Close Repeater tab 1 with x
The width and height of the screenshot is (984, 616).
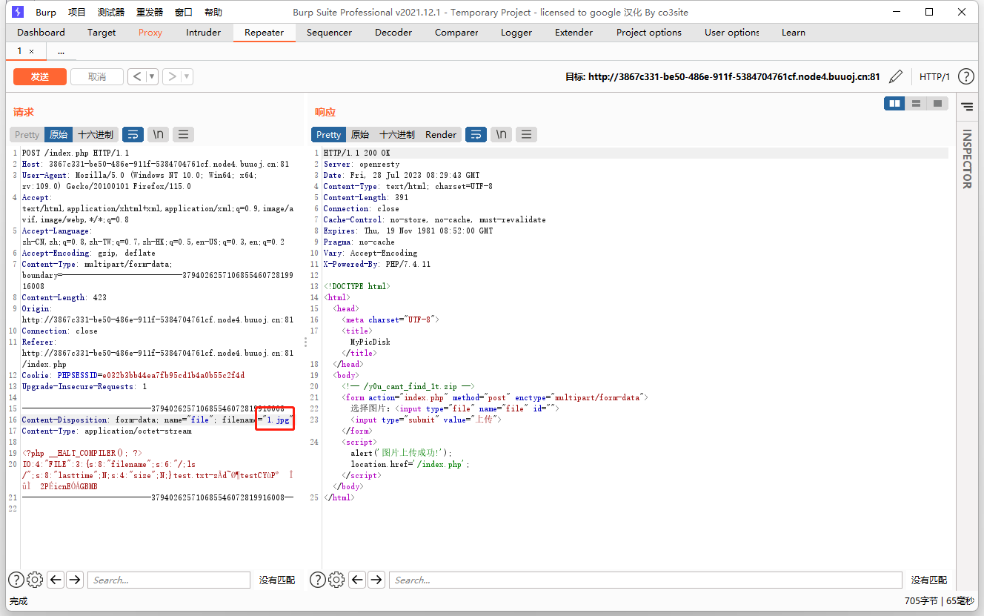pos(31,51)
